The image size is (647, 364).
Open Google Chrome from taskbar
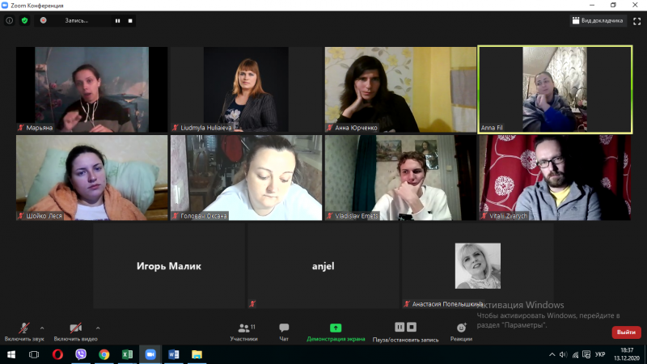(x=104, y=354)
